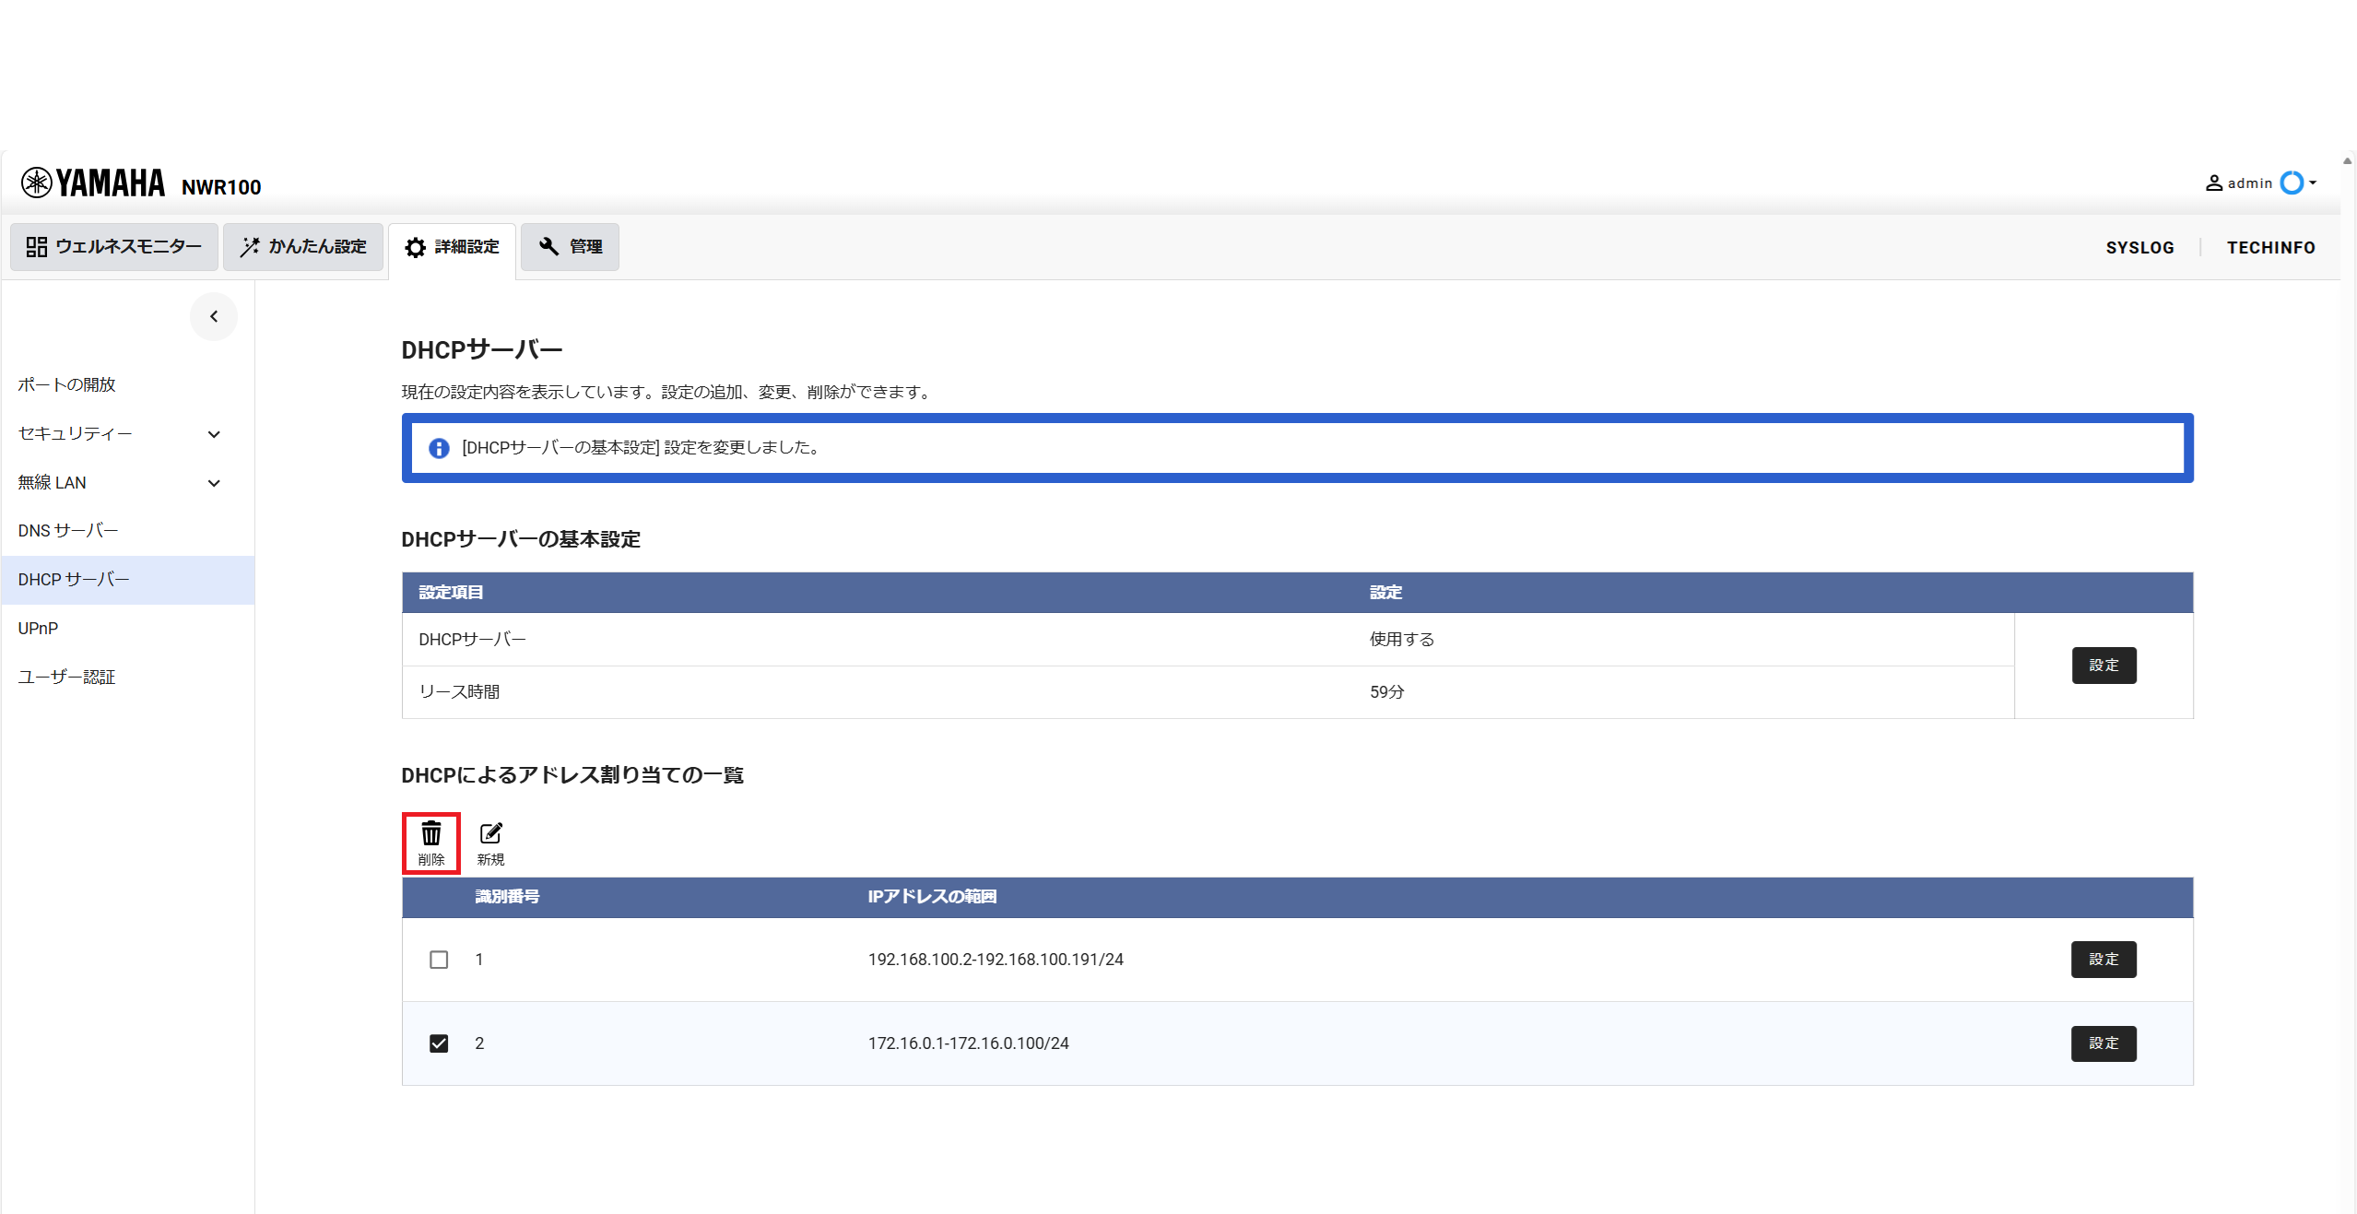This screenshot has height=1214, width=2357.
Task: Click 設定 button for 172.16.0.1 range
Action: pyautogui.click(x=2104, y=1043)
